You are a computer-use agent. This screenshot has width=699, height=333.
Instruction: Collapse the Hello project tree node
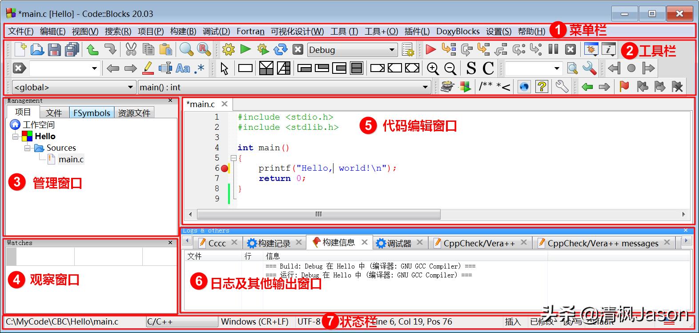15,136
